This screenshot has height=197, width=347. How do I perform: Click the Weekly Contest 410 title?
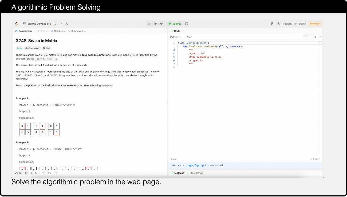point(39,24)
